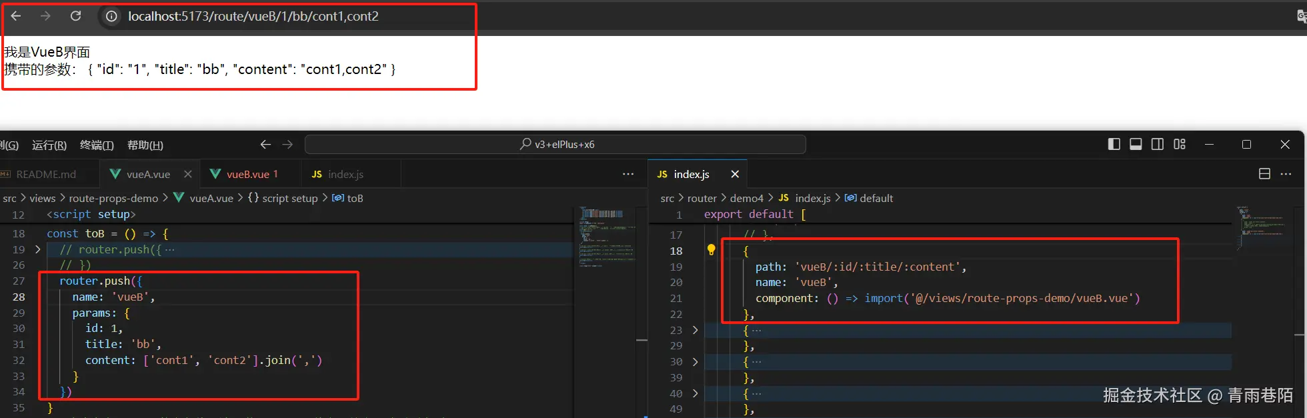Toggle the primary side bar
Viewport: 1307px width, 418px height.
point(1114,144)
